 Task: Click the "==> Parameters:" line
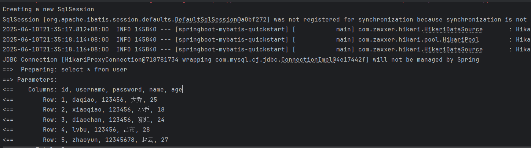pos(30,79)
